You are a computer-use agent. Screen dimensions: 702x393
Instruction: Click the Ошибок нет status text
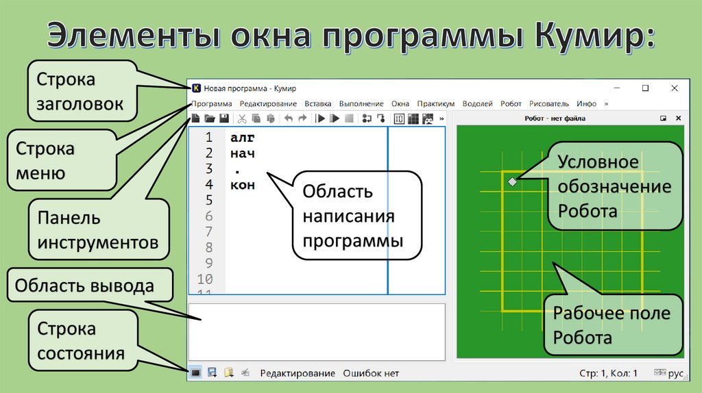coord(371,373)
